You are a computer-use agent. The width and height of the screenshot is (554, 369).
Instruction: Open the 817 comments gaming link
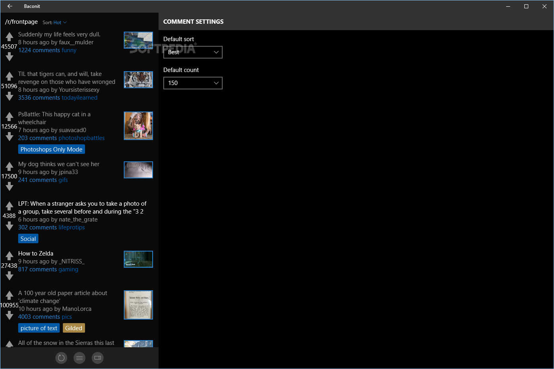(x=48, y=269)
